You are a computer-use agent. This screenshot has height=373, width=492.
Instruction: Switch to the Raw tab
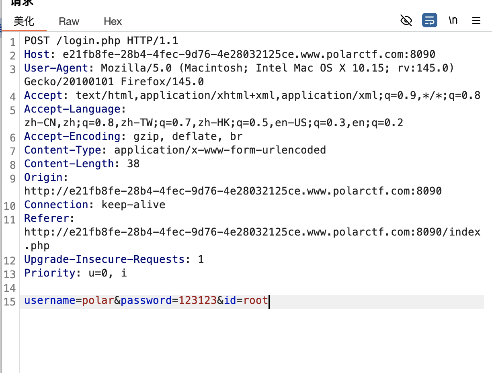click(69, 21)
